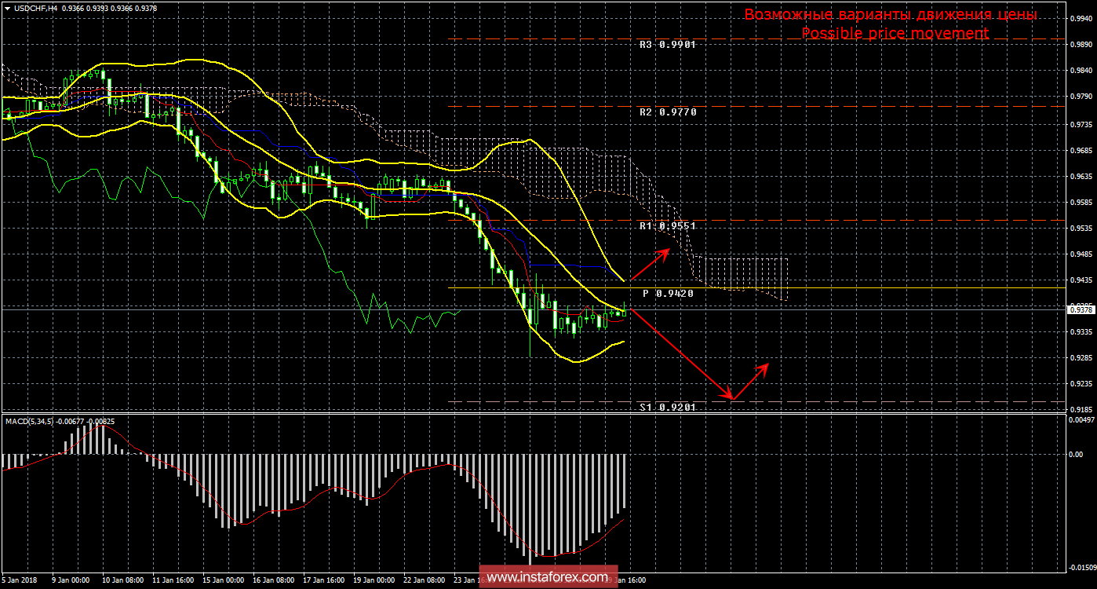The width and height of the screenshot is (1097, 589).
Task: Click the current price tag 0.9378 on axis
Action: tap(1081, 310)
